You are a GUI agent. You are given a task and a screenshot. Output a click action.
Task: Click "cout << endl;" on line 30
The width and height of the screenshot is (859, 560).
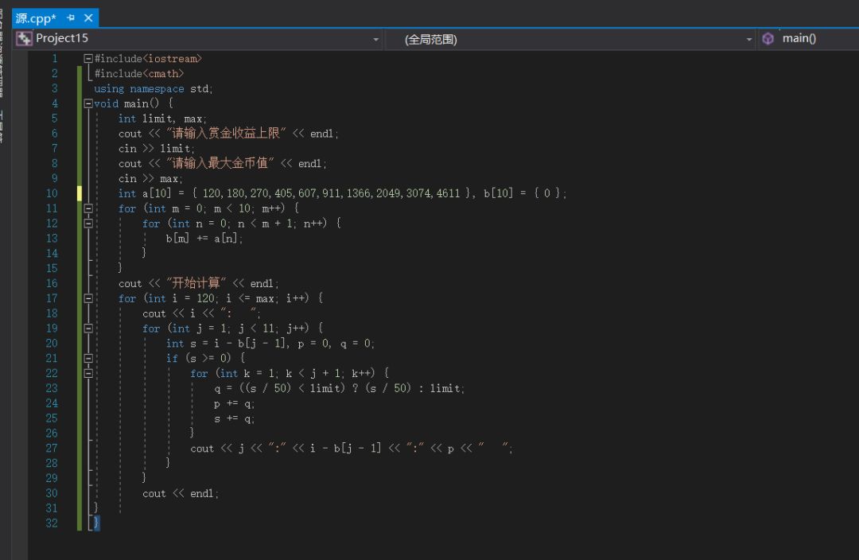tap(181, 494)
